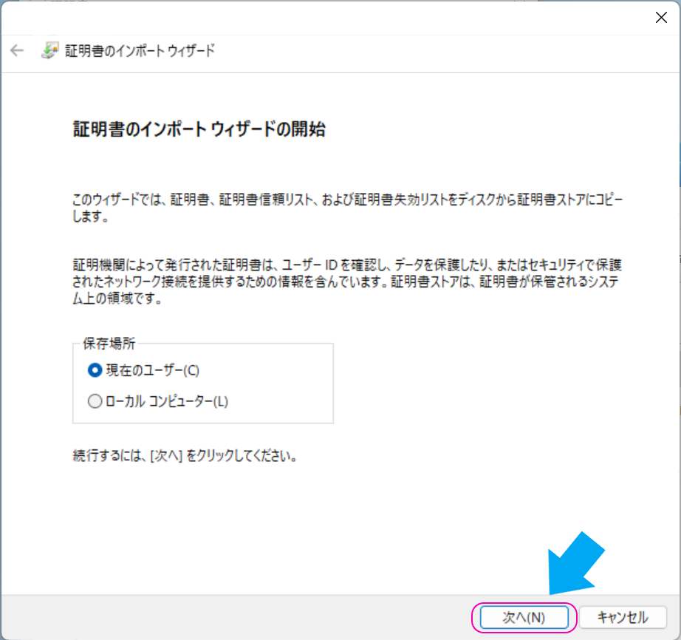Click the 保存場所 group label
The image size is (681, 640).
pos(109,343)
